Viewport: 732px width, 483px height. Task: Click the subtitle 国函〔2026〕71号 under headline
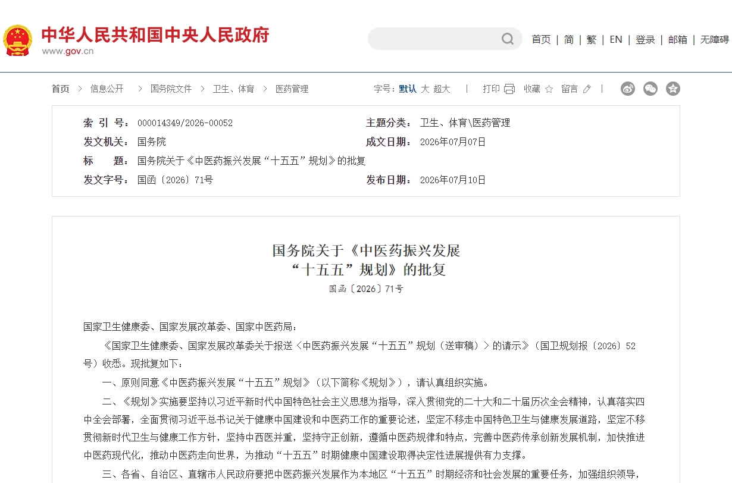[x=366, y=289]
